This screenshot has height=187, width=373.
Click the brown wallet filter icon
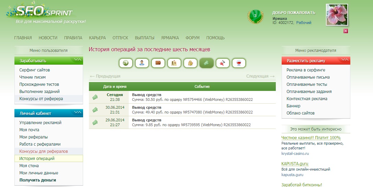[x=158, y=63]
